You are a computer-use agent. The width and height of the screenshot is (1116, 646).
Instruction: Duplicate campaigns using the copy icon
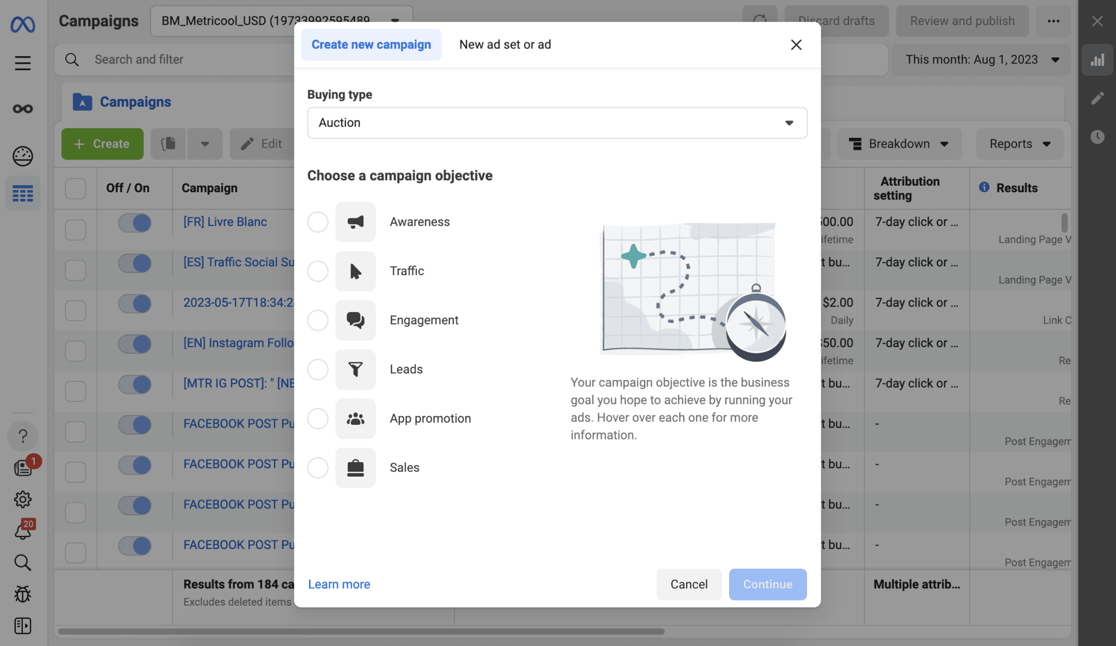[168, 144]
